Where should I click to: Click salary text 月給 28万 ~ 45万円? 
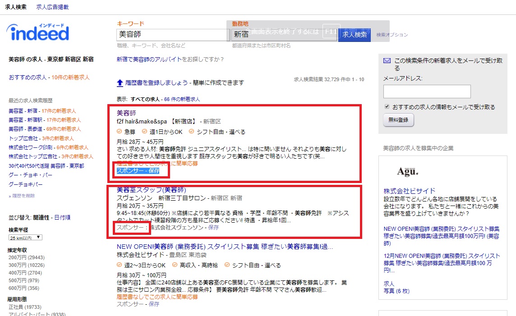tap(140, 142)
